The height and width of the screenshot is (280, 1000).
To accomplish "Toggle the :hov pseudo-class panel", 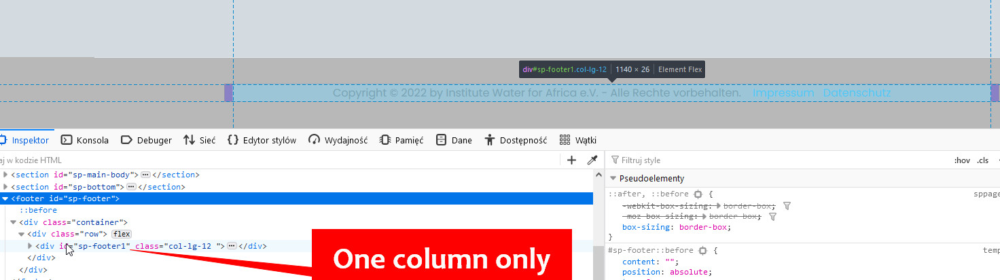I will (962, 160).
